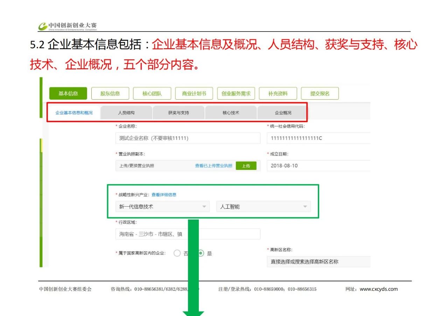This screenshot has width=448, height=316.
Task: Click the China Innovation Competition logo
Action: (68, 26)
